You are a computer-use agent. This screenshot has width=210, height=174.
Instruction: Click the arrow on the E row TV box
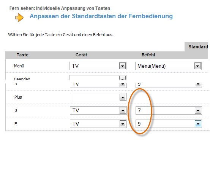(123, 124)
